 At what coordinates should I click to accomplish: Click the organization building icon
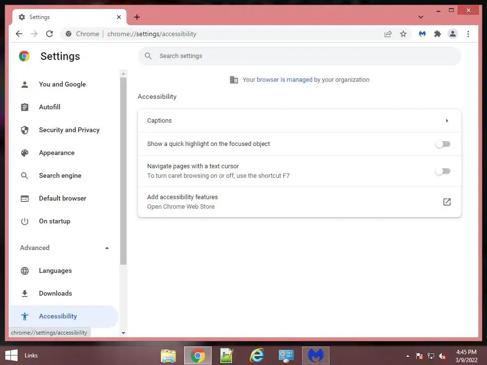[234, 80]
